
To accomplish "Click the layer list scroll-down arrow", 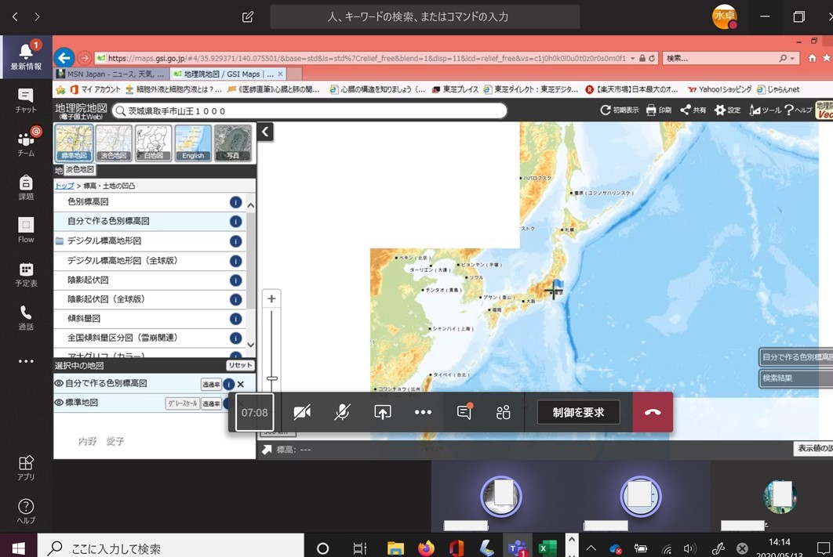I will (x=251, y=345).
